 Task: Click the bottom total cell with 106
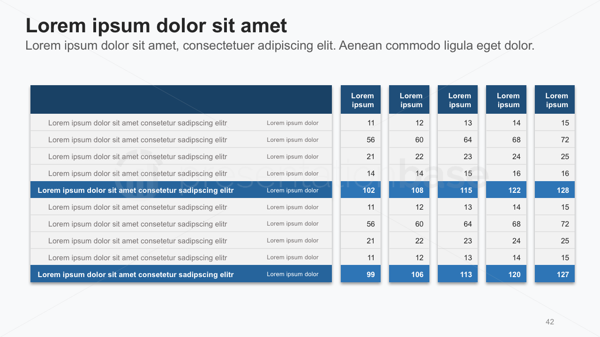click(409, 274)
